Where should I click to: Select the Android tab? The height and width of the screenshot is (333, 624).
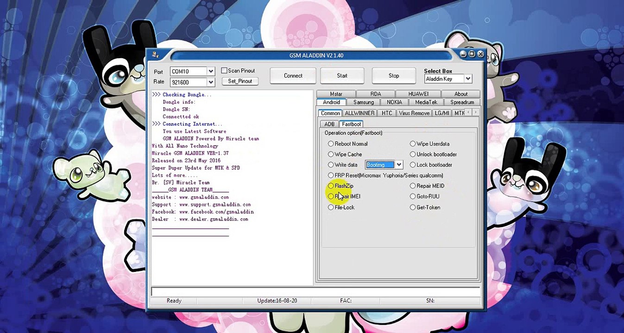coord(331,102)
